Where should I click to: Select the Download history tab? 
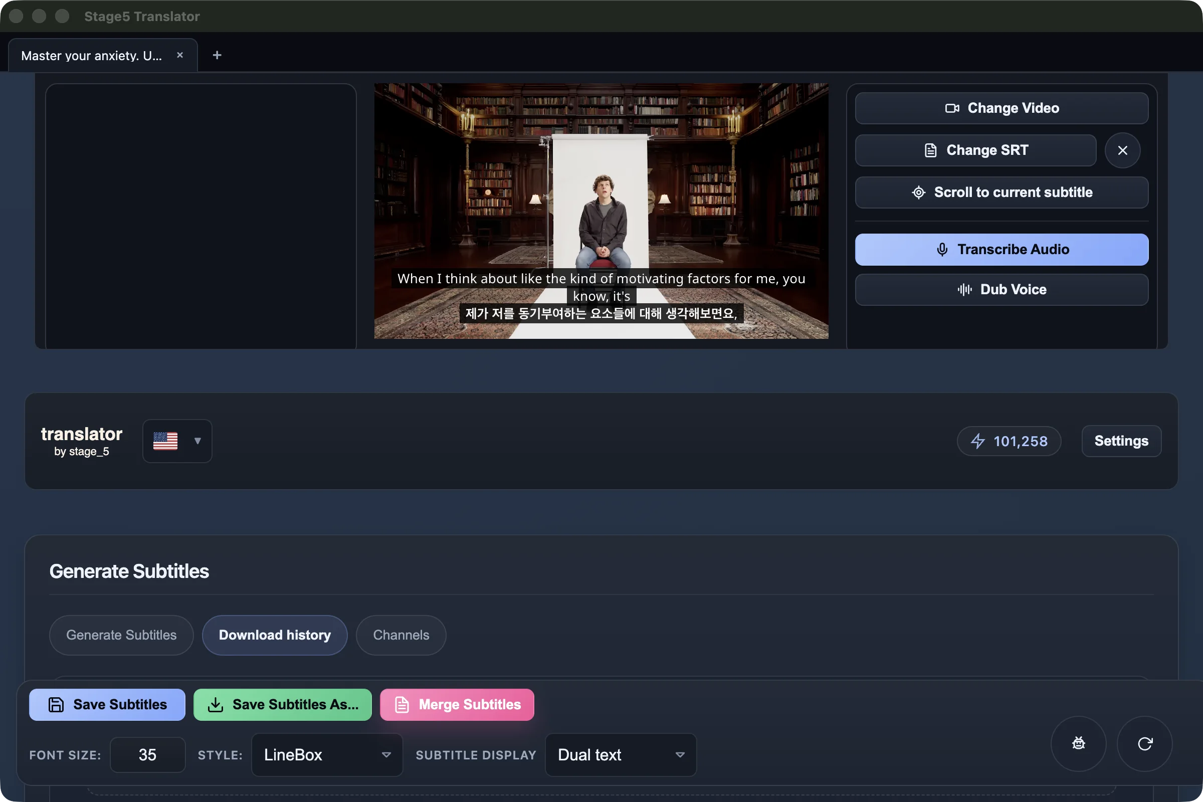click(275, 635)
